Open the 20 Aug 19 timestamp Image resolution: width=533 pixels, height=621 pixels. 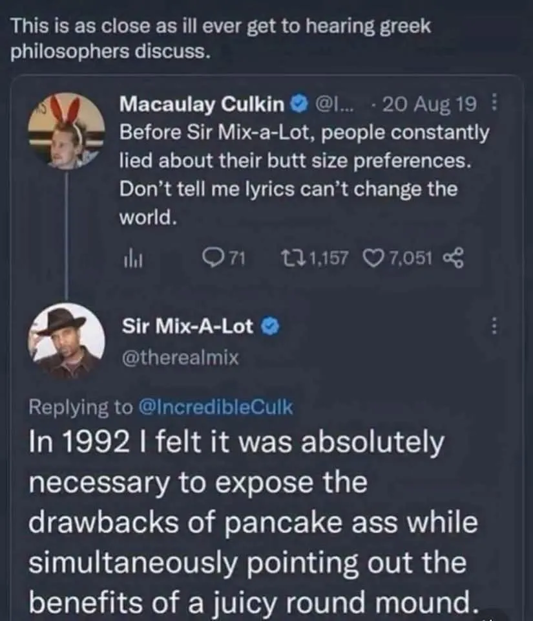430,103
